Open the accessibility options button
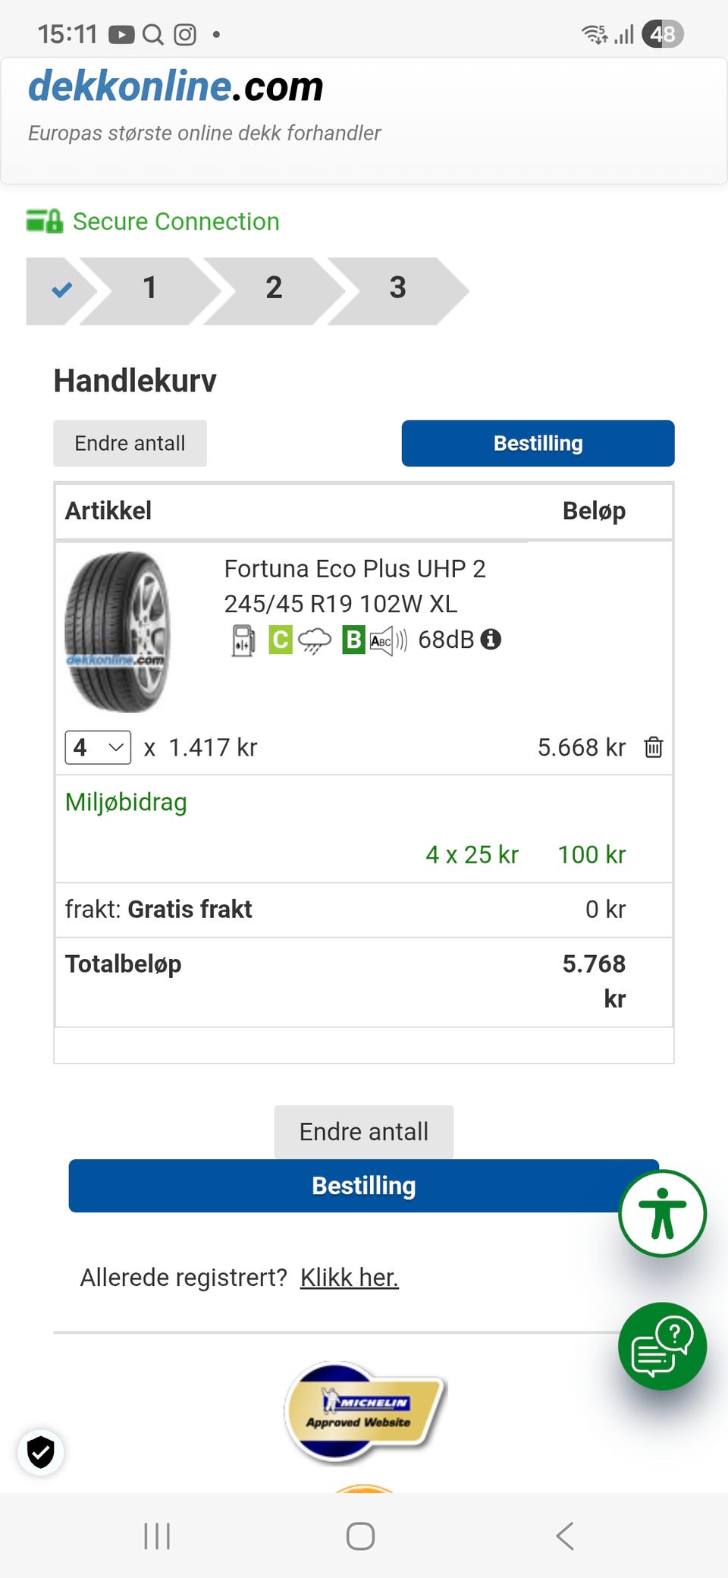This screenshot has height=1578, width=728. pos(662,1213)
